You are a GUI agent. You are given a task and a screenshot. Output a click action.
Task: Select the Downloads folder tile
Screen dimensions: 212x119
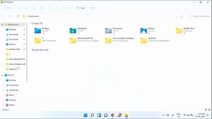click(x=78, y=31)
